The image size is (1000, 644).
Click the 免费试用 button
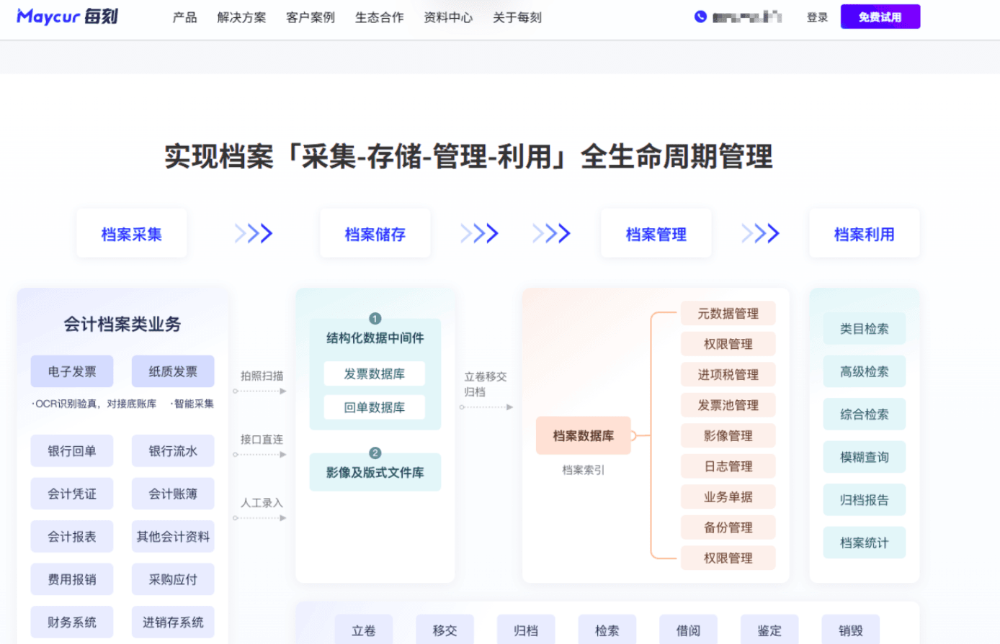[x=880, y=17]
